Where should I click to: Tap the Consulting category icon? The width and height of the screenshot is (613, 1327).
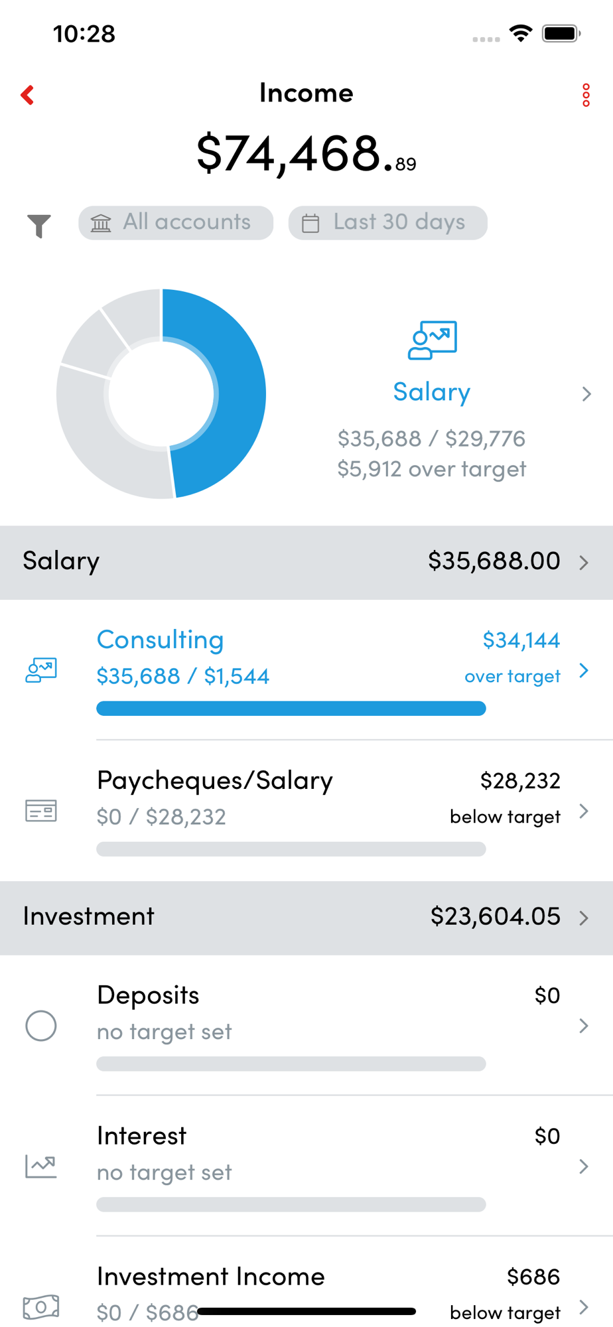point(41,670)
